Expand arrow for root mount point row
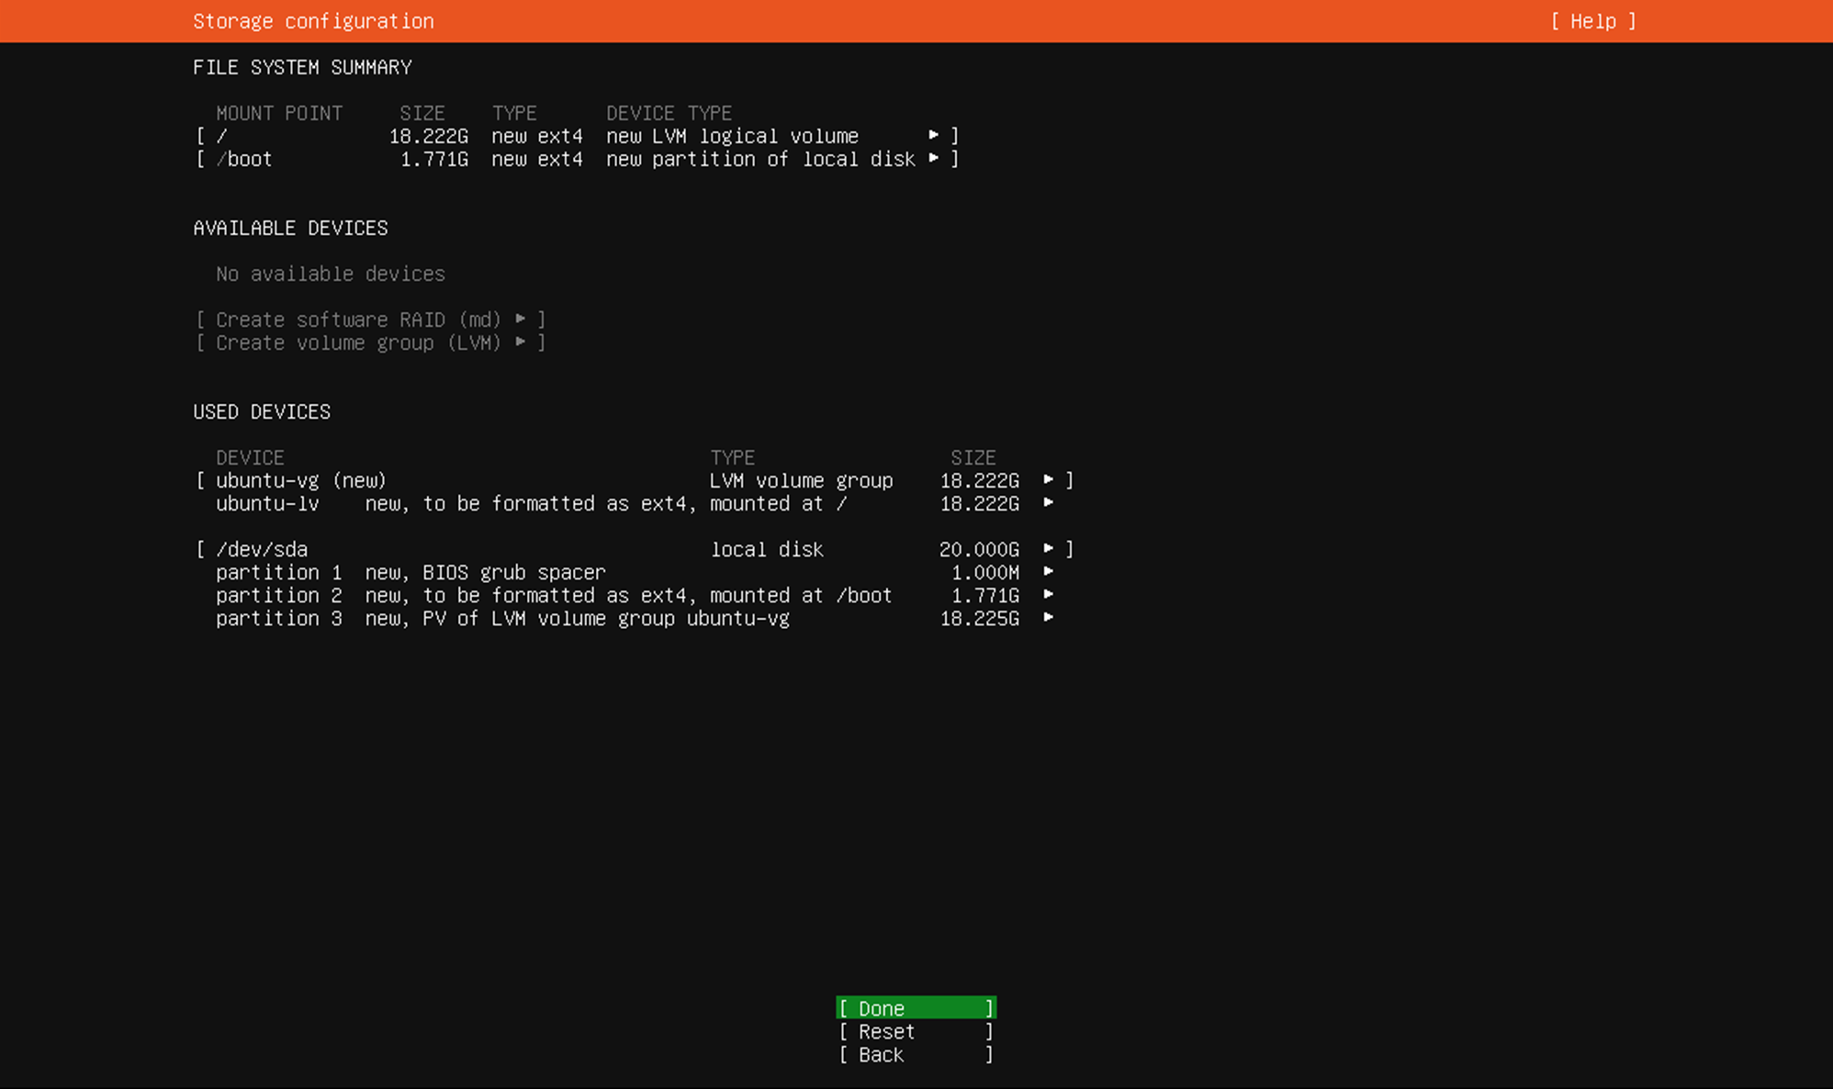 (x=934, y=135)
